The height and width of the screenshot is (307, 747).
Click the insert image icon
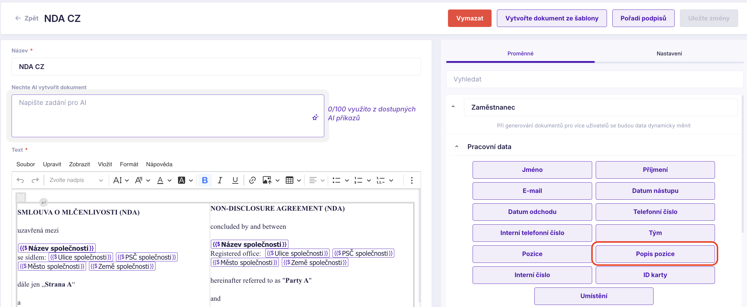[267, 180]
